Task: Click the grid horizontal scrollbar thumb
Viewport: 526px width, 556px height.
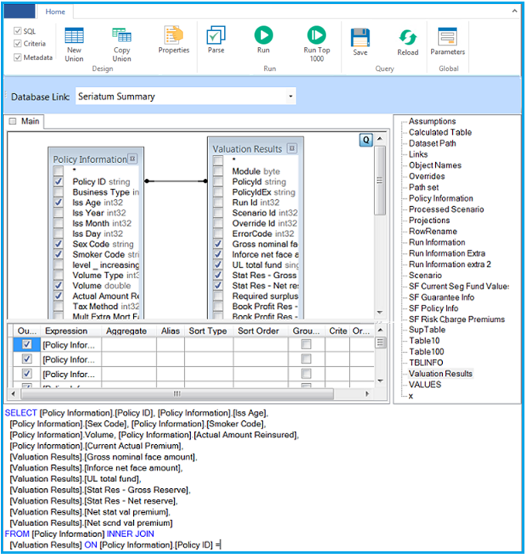Action: pyautogui.click(x=177, y=393)
